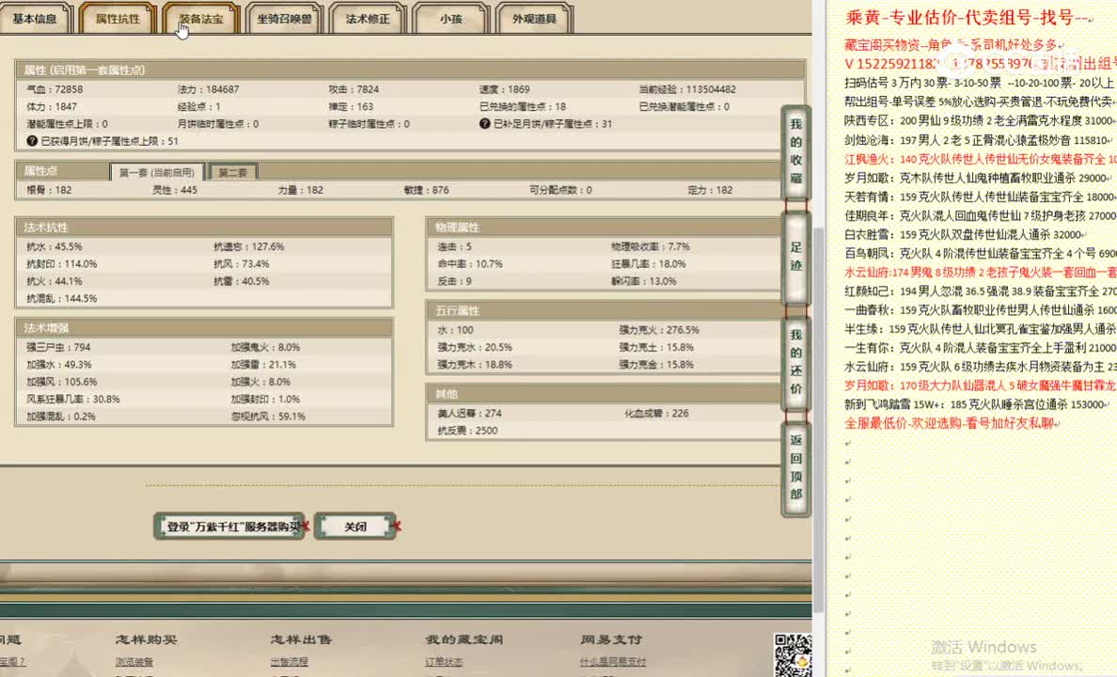This screenshot has height=677, width=1117.
Task: Click the 化血成碧: 226 entry
Action: tap(657, 414)
